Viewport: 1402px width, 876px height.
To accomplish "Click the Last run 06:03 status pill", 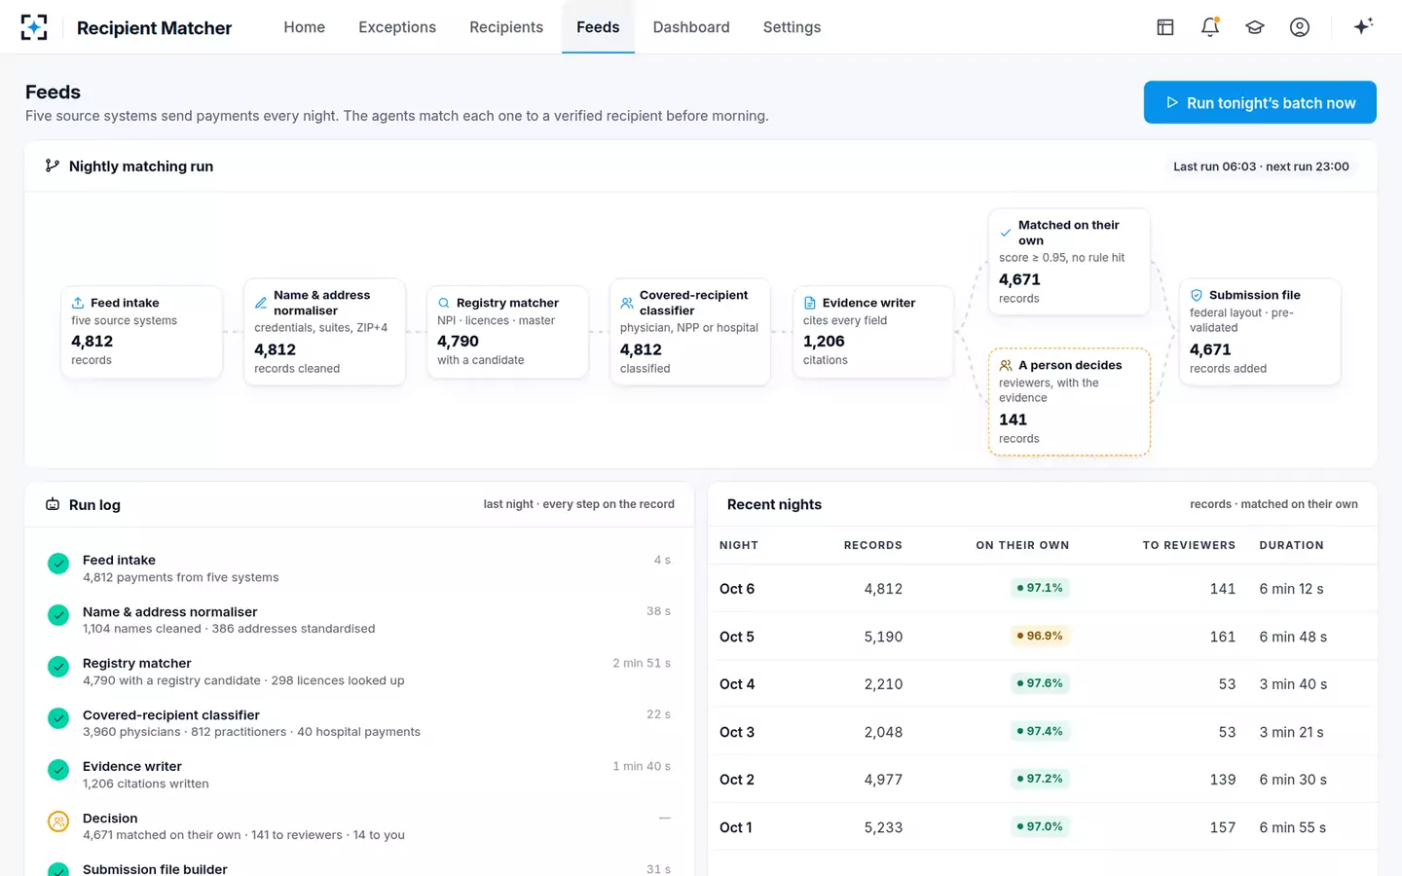I will (1261, 166).
